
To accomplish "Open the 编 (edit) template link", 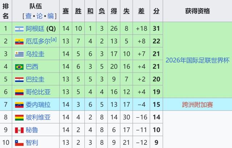I will [50, 16].
